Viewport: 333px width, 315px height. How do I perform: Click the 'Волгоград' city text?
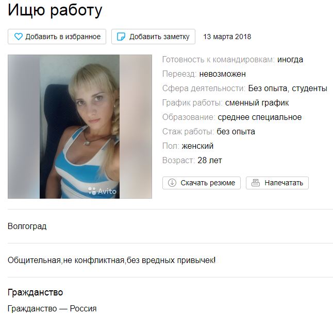[x=27, y=226]
